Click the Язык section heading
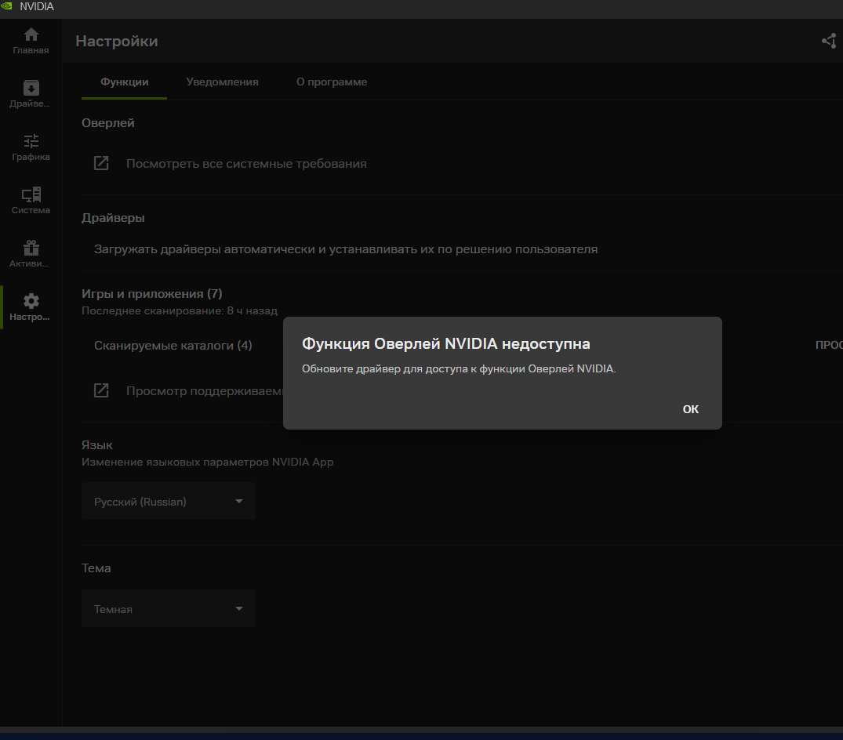 96,445
